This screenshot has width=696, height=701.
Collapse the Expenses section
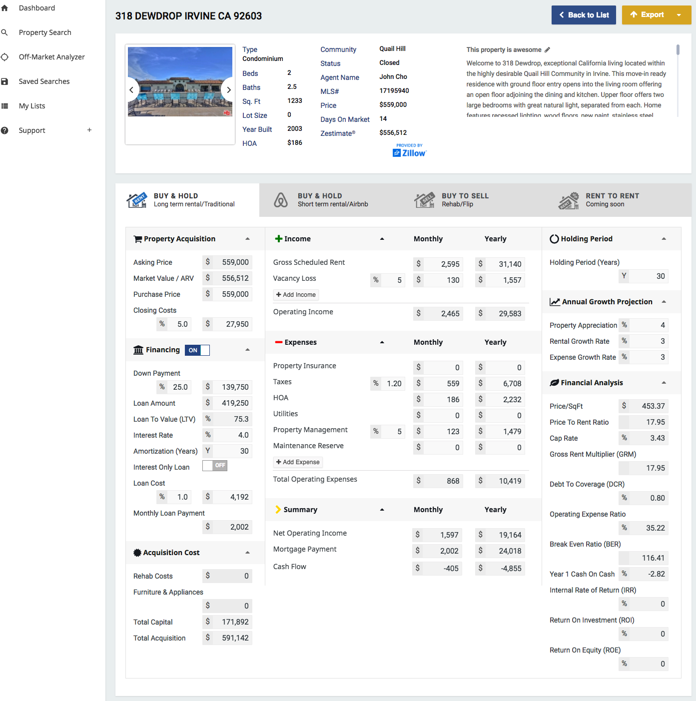tap(382, 342)
